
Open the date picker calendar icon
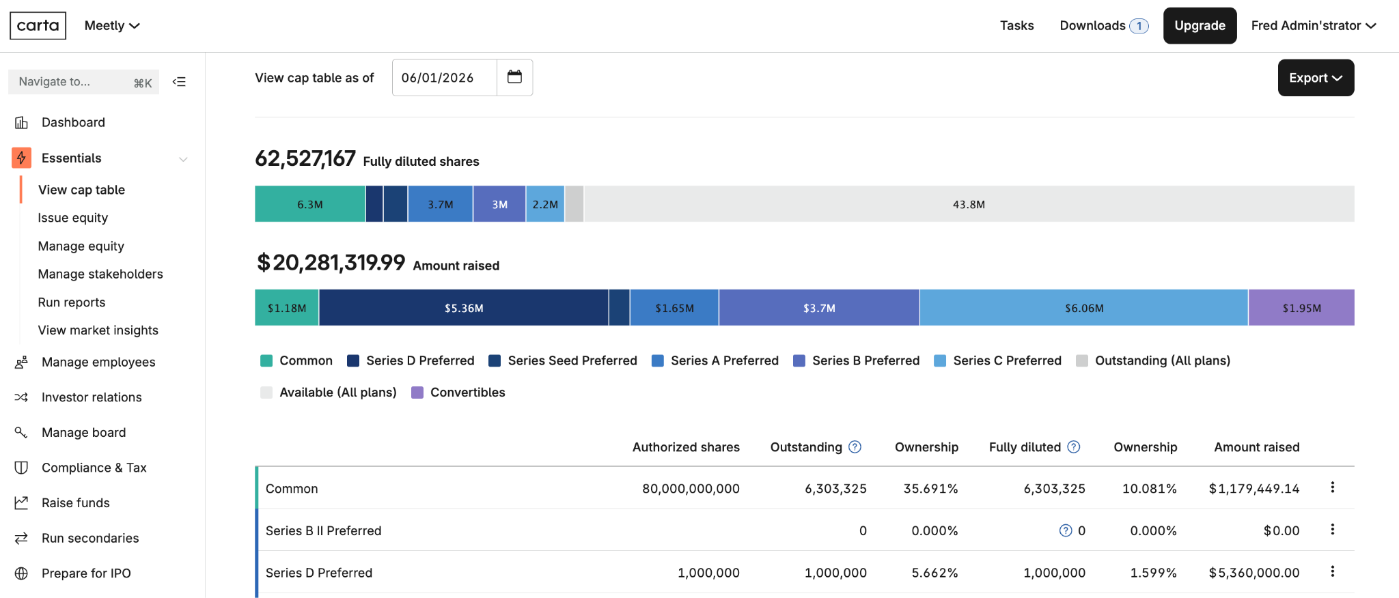coord(514,77)
